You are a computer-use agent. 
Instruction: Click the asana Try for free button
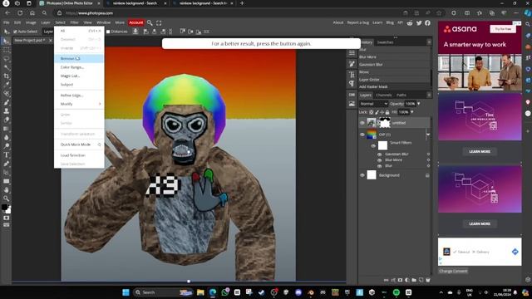click(503, 29)
